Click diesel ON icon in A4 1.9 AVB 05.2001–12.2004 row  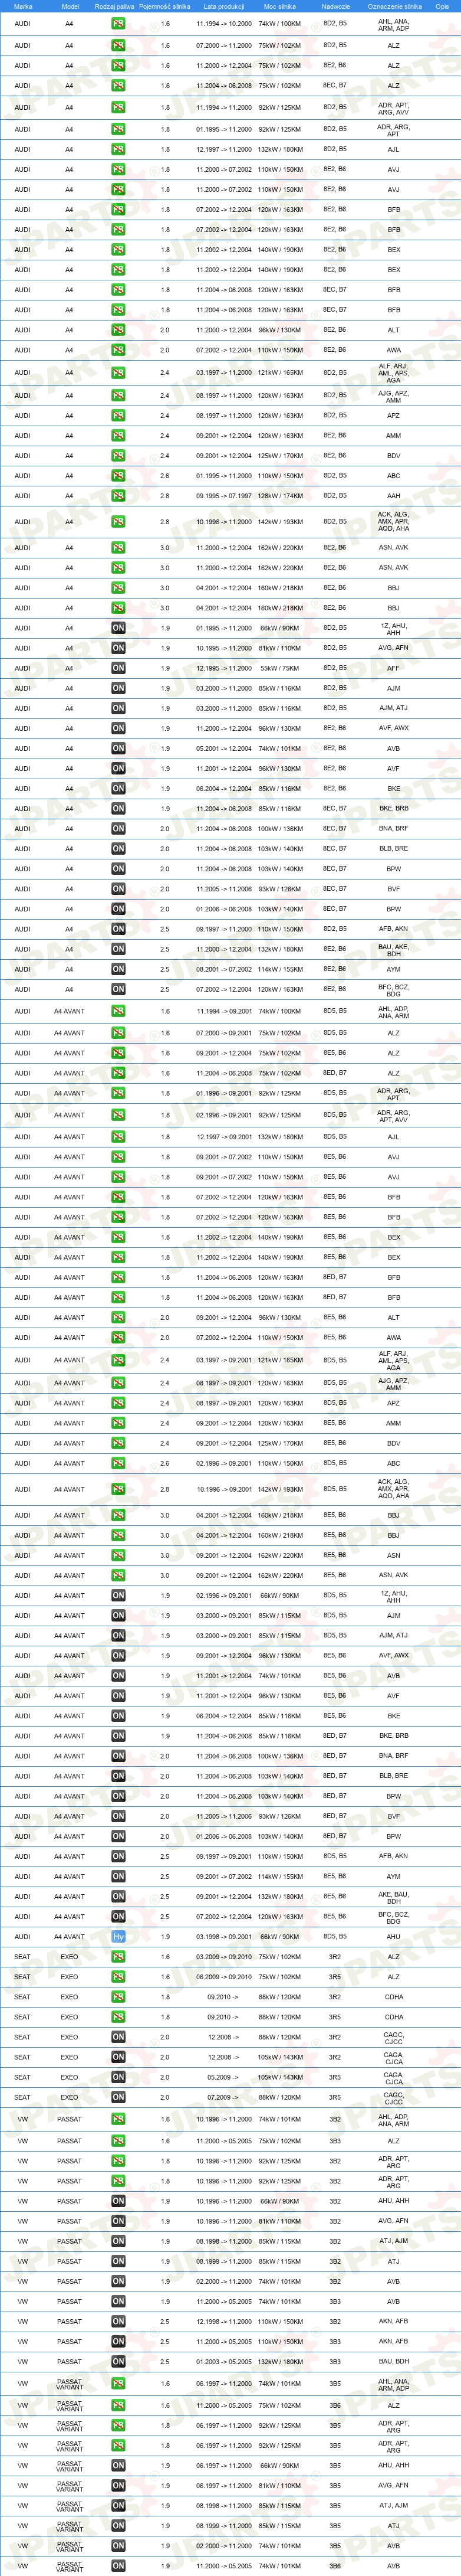[118, 748]
